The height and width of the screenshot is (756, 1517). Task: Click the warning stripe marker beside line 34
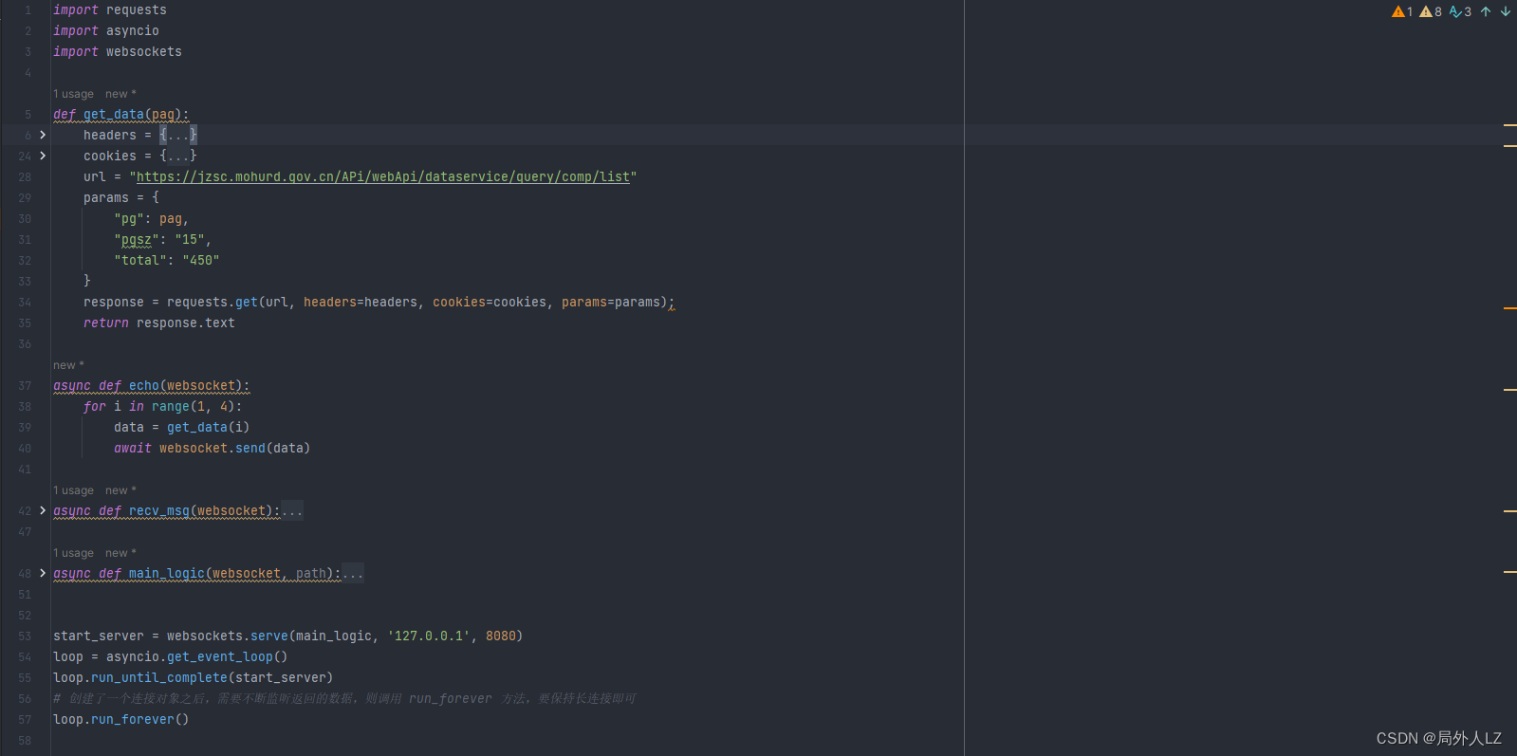(1509, 308)
